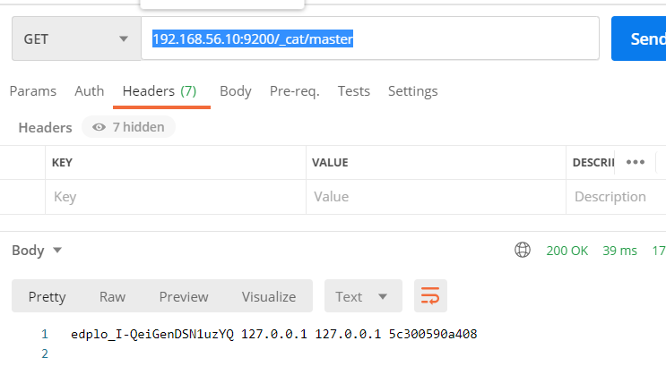
Task: Click the request URL field
Action: pos(370,39)
